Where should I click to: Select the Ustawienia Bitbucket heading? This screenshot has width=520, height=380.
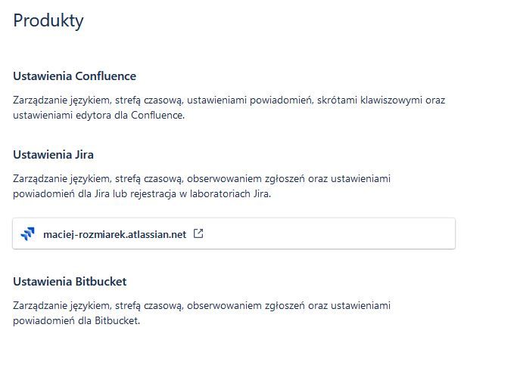70,281
